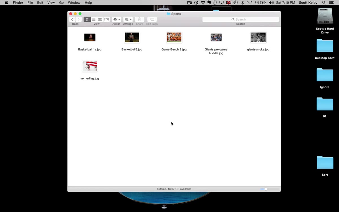The width and height of the screenshot is (339, 212).
Task: Open the View menu
Action: [51, 3]
